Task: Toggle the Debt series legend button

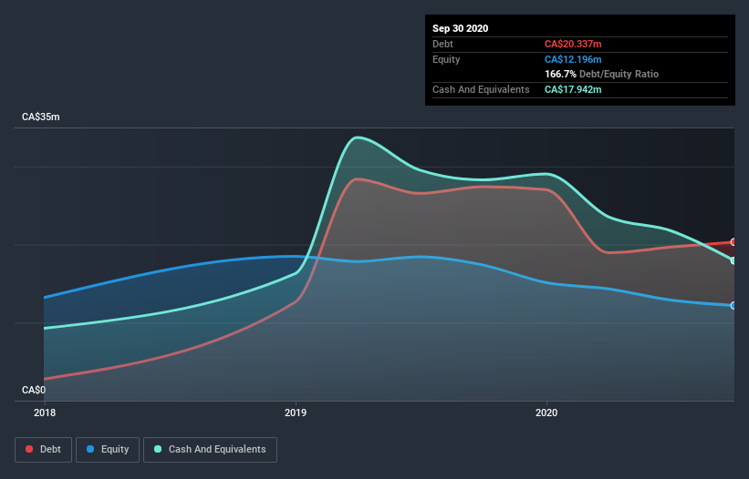Action: click(x=43, y=450)
